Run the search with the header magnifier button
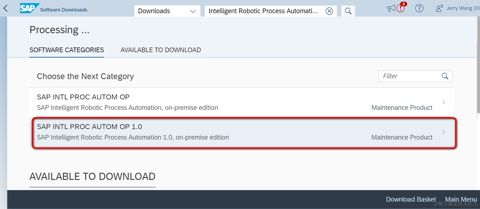Viewport: 480px width, 209px height. coord(348,11)
